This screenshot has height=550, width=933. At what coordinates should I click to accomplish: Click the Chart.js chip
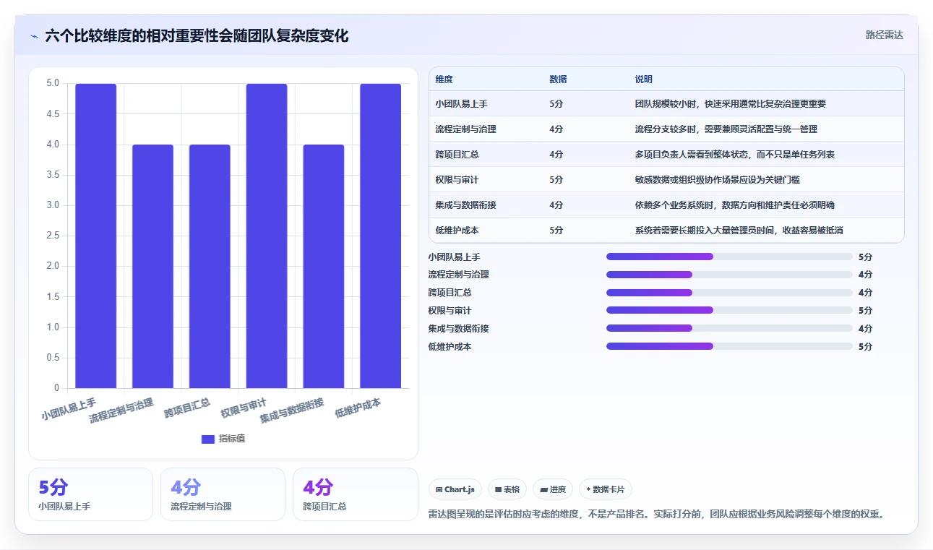(x=455, y=489)
